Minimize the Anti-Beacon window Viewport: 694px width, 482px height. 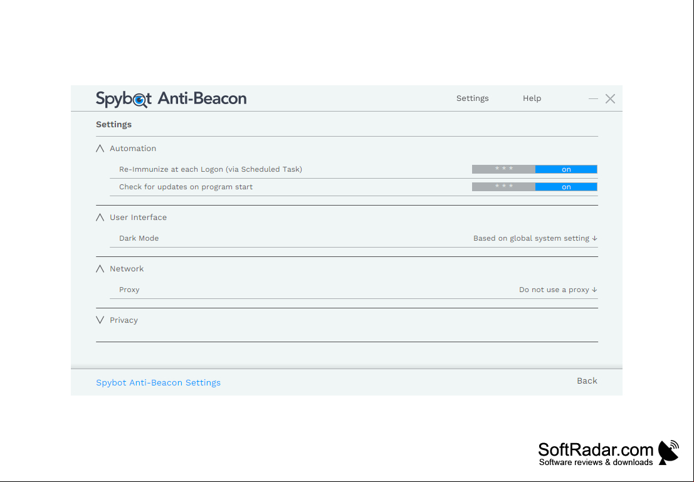(593, 98)
